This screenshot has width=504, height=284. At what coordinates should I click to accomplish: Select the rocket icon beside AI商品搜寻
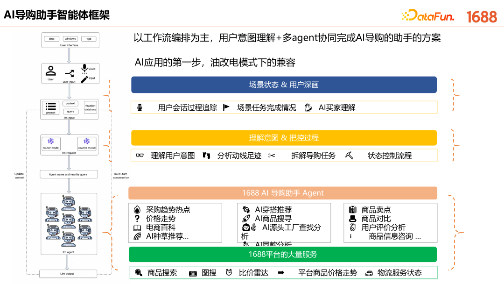246,219
